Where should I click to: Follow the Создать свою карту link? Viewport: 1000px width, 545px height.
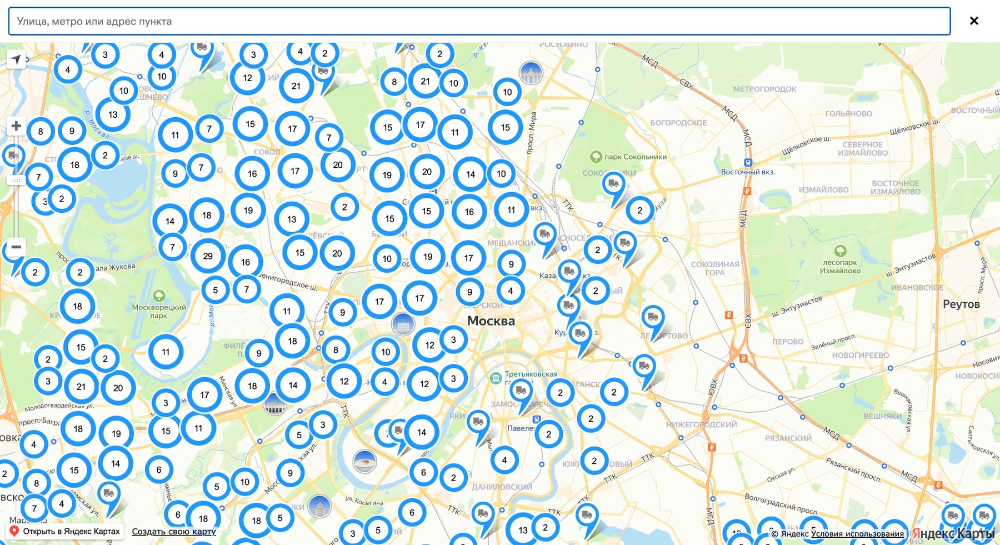(174, 532)
